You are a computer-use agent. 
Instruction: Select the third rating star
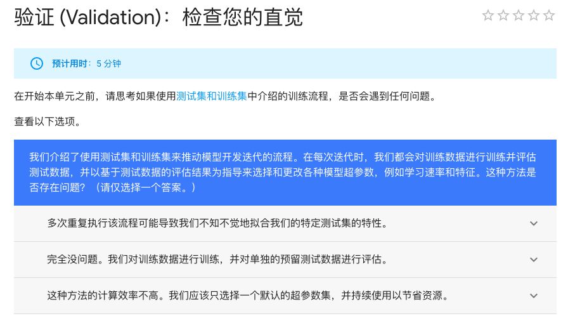(519, 16)
